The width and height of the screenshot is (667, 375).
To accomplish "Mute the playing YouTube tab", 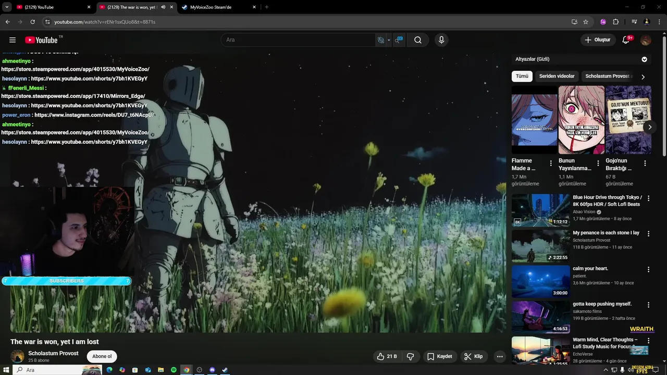I will coord(163,7).
